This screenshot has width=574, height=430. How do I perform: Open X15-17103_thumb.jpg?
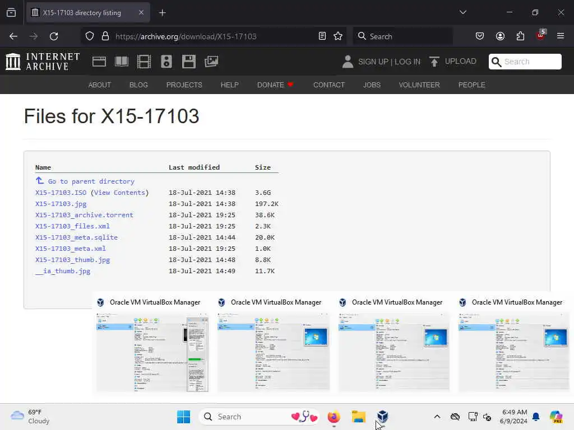click(x=72, y=260)
